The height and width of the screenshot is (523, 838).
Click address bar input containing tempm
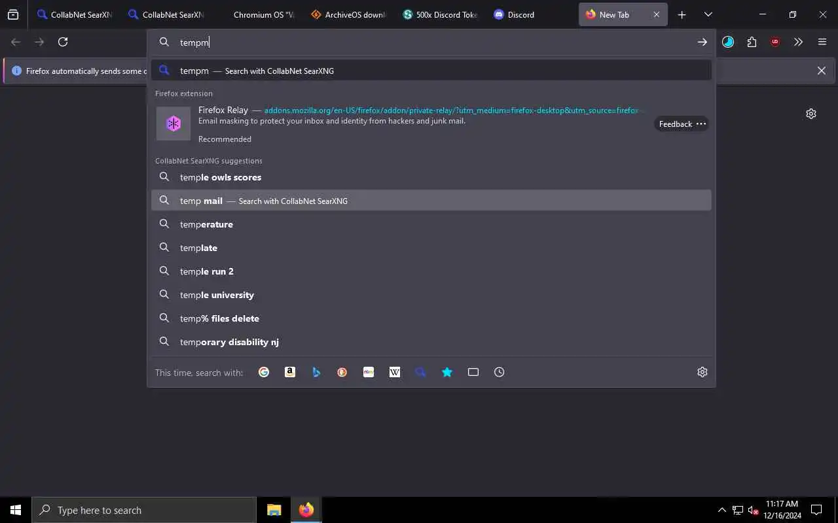tap(432, 42)
